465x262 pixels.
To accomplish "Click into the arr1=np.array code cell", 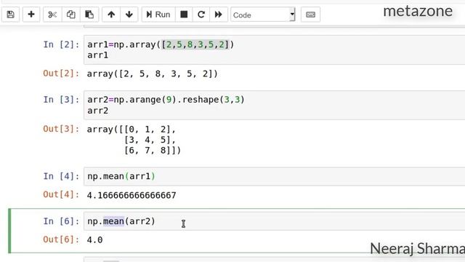I will (275, 49).
